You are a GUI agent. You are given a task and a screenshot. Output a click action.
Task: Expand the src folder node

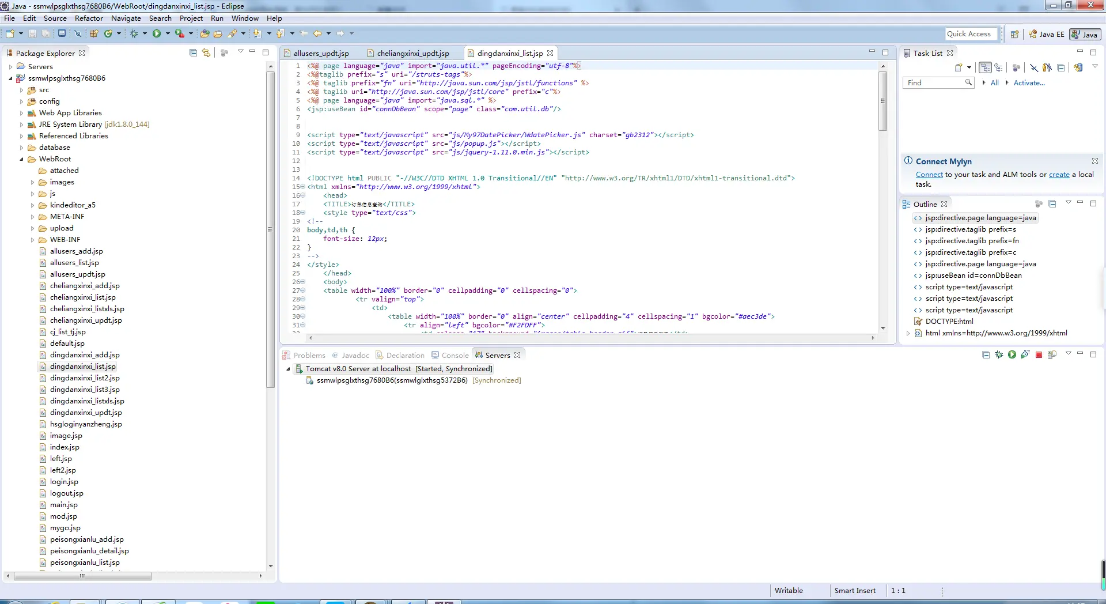point(21,90)
